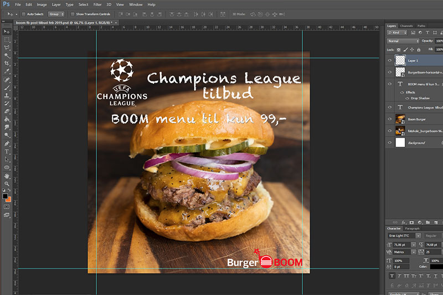443x295 pixels.
Task: Select the Crop tool
Action: (x=7, y=64)
